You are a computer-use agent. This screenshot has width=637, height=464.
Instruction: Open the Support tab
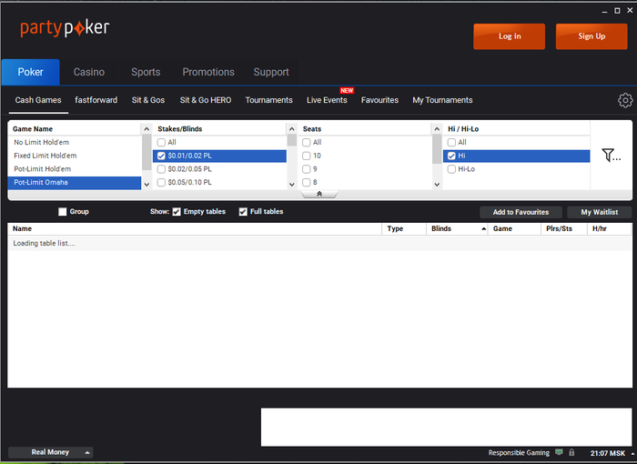(x=271, y=72)
